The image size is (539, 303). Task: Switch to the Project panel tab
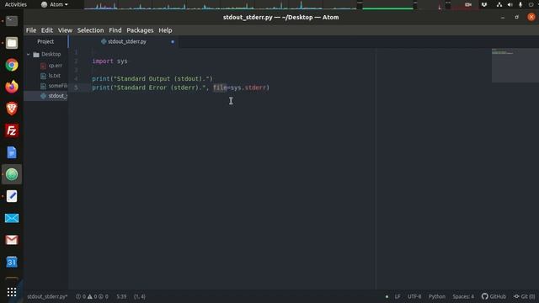coord(45,41)
